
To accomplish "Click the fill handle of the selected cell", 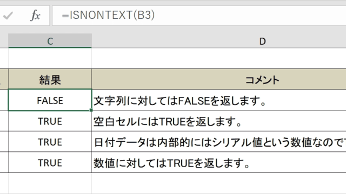I will [x=91, y=110].
